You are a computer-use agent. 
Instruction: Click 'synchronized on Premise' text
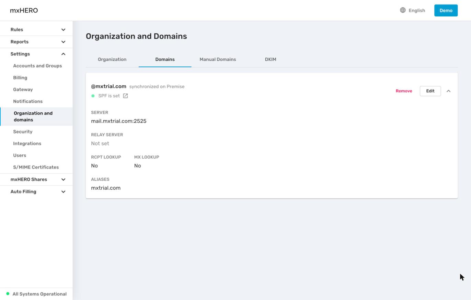[157, 87]
